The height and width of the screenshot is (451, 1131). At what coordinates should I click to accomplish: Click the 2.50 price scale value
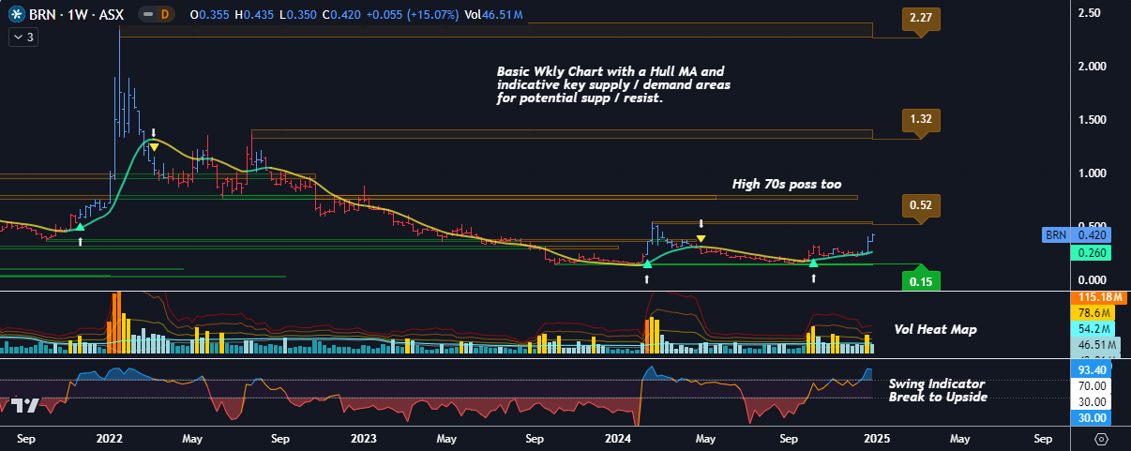click(1088, 13)
